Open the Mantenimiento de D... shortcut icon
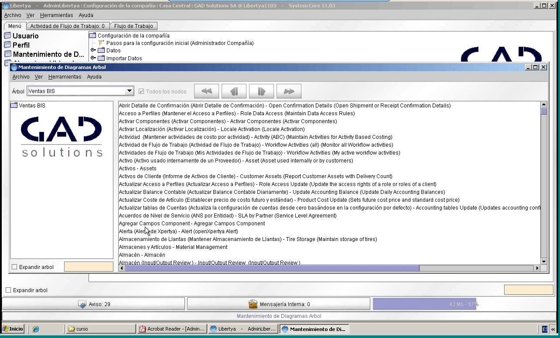The width and height of the screenshot is (560, 338). [x=7, y=54]
